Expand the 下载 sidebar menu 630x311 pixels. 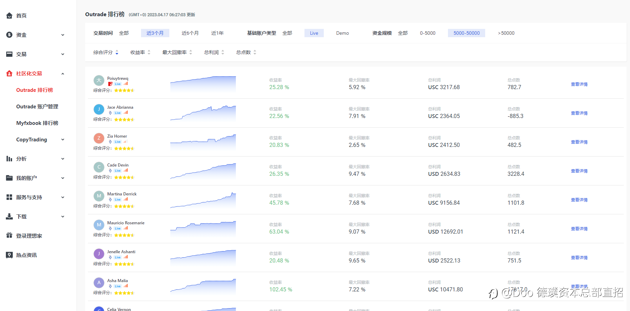pos(63,216)
